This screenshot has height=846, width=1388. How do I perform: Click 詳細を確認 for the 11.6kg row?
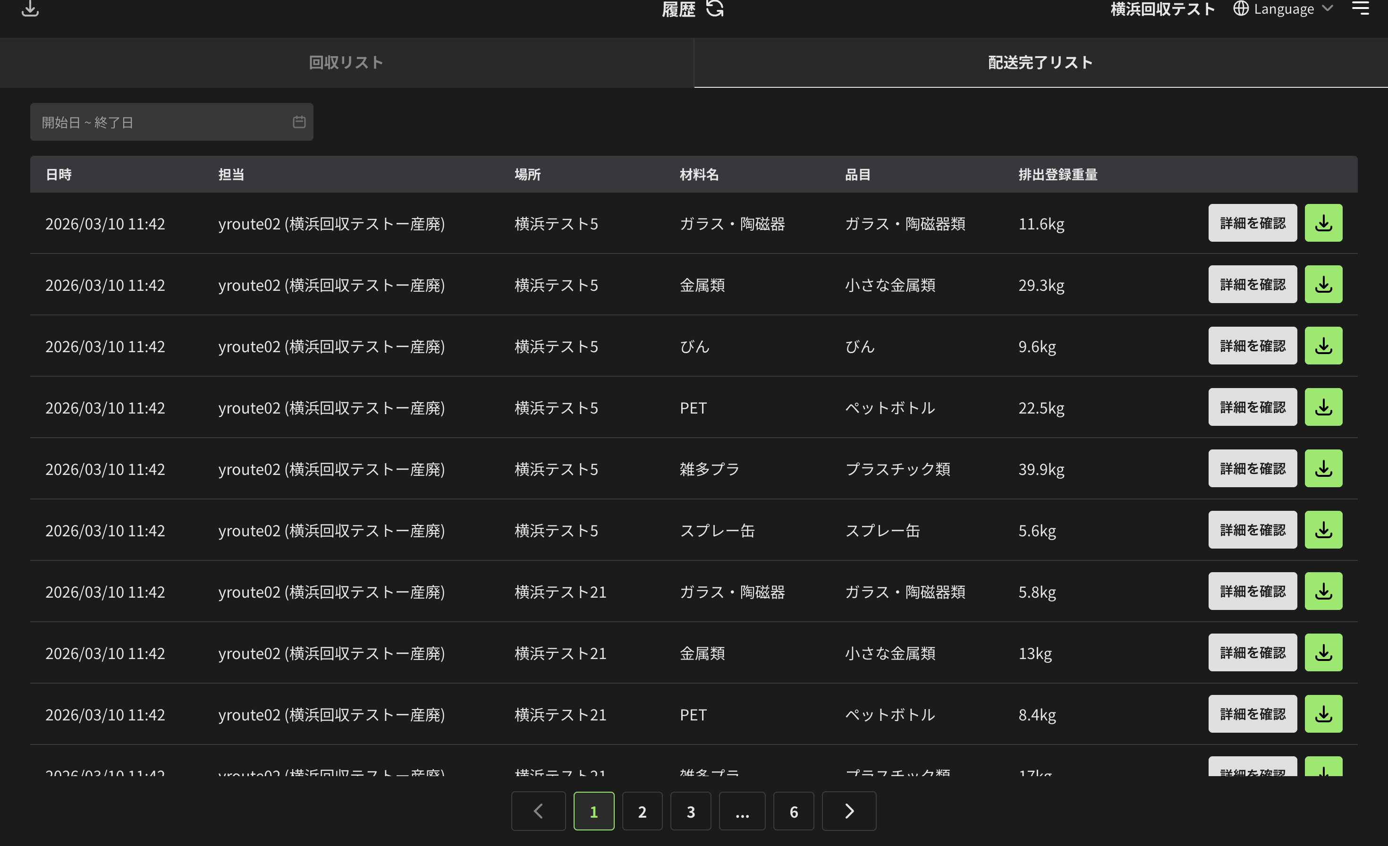point(1253,223)
